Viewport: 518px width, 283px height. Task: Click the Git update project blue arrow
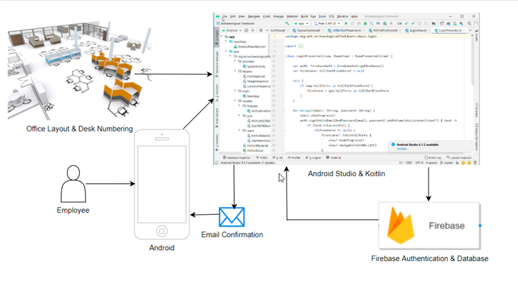tap(406, 23)
